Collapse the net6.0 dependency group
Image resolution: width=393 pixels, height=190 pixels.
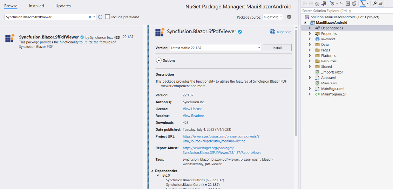coord(158,176)
